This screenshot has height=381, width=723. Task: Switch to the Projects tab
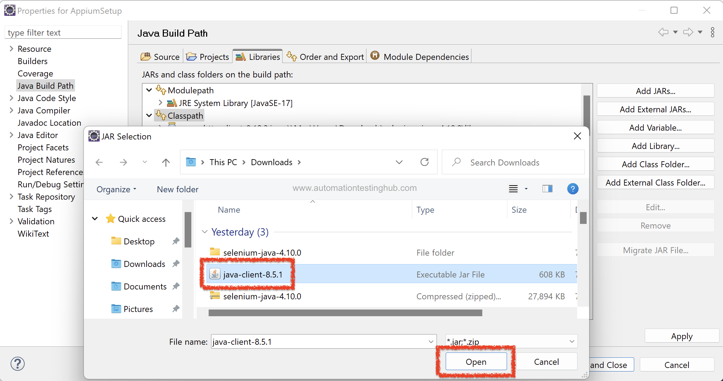[208, 57]
